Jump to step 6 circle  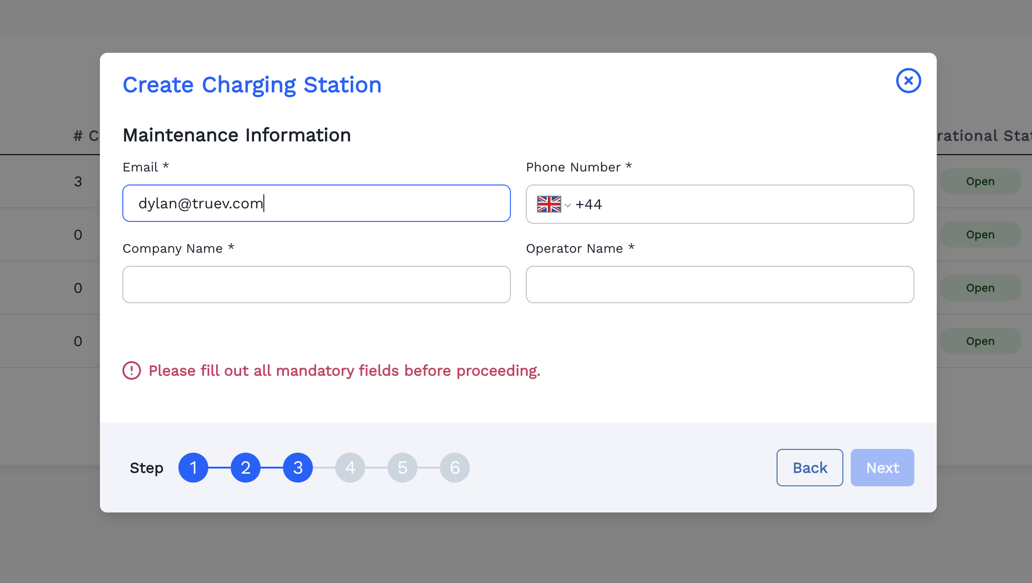[455, 468]
